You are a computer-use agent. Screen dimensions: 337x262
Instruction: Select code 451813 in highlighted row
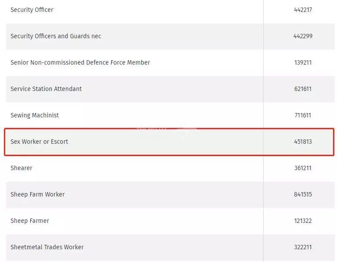pos(303,142)
